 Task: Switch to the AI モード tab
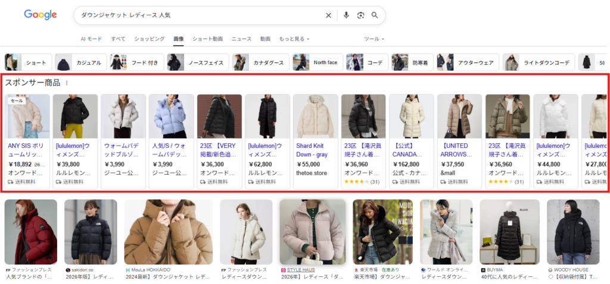coord(91,39)
